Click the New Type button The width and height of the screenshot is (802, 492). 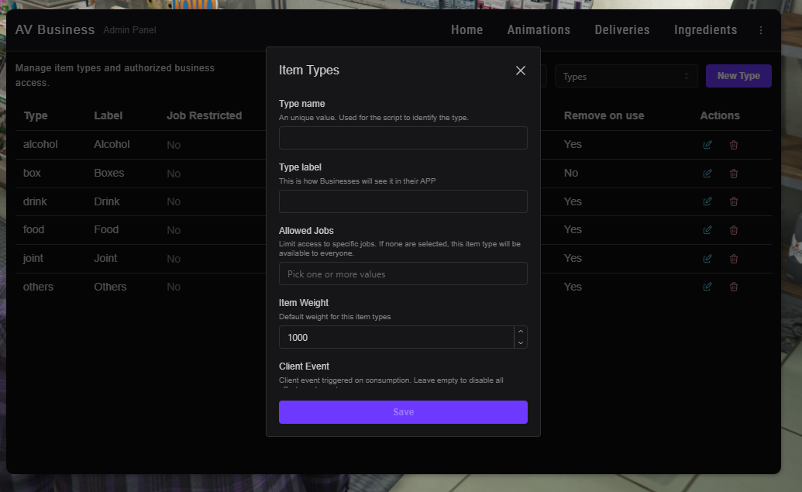(x=738, y=76)
